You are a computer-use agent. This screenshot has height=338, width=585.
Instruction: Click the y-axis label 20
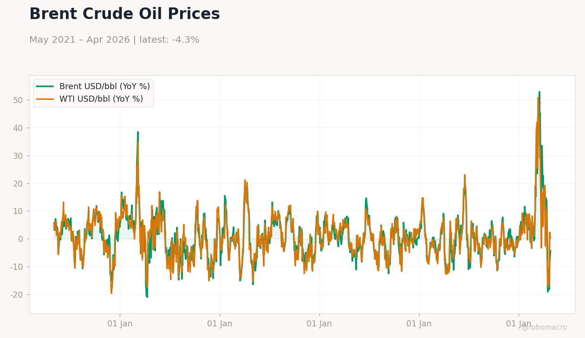pos(18,184)
